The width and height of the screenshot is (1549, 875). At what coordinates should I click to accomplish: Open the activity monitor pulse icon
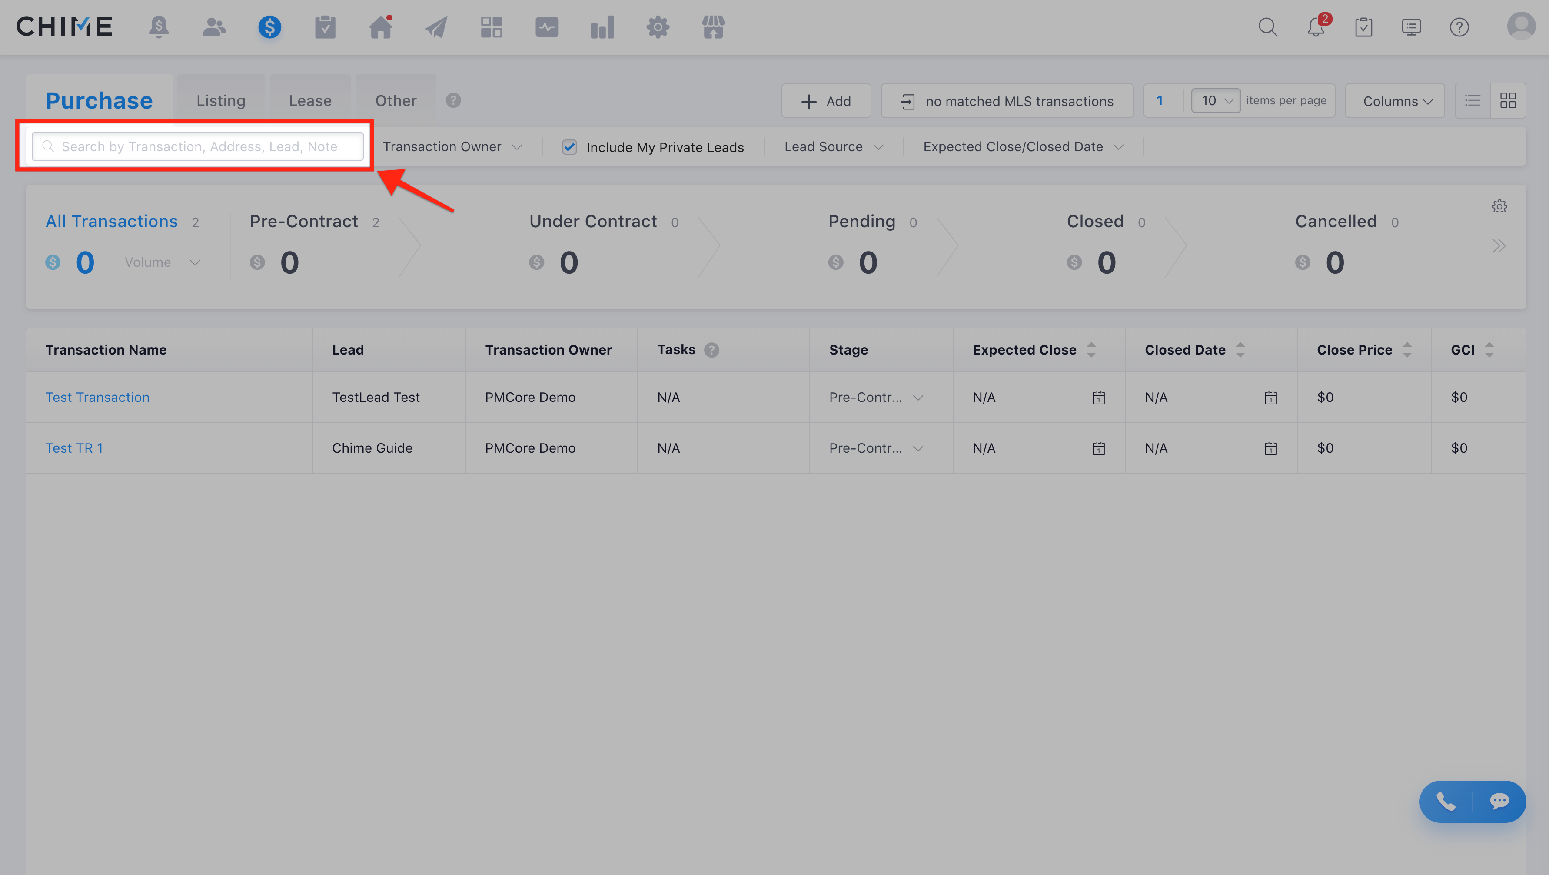pos(547,27)
